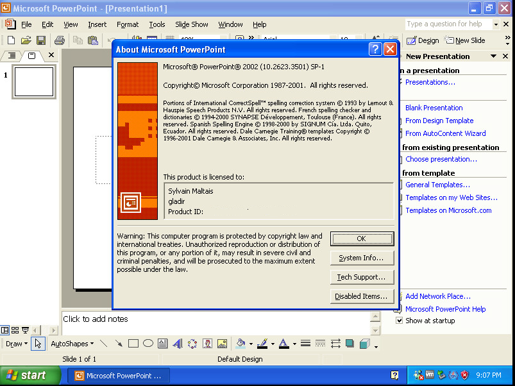Switch to the Slides tab
This screenshot has width=515, height=386.
32,56
